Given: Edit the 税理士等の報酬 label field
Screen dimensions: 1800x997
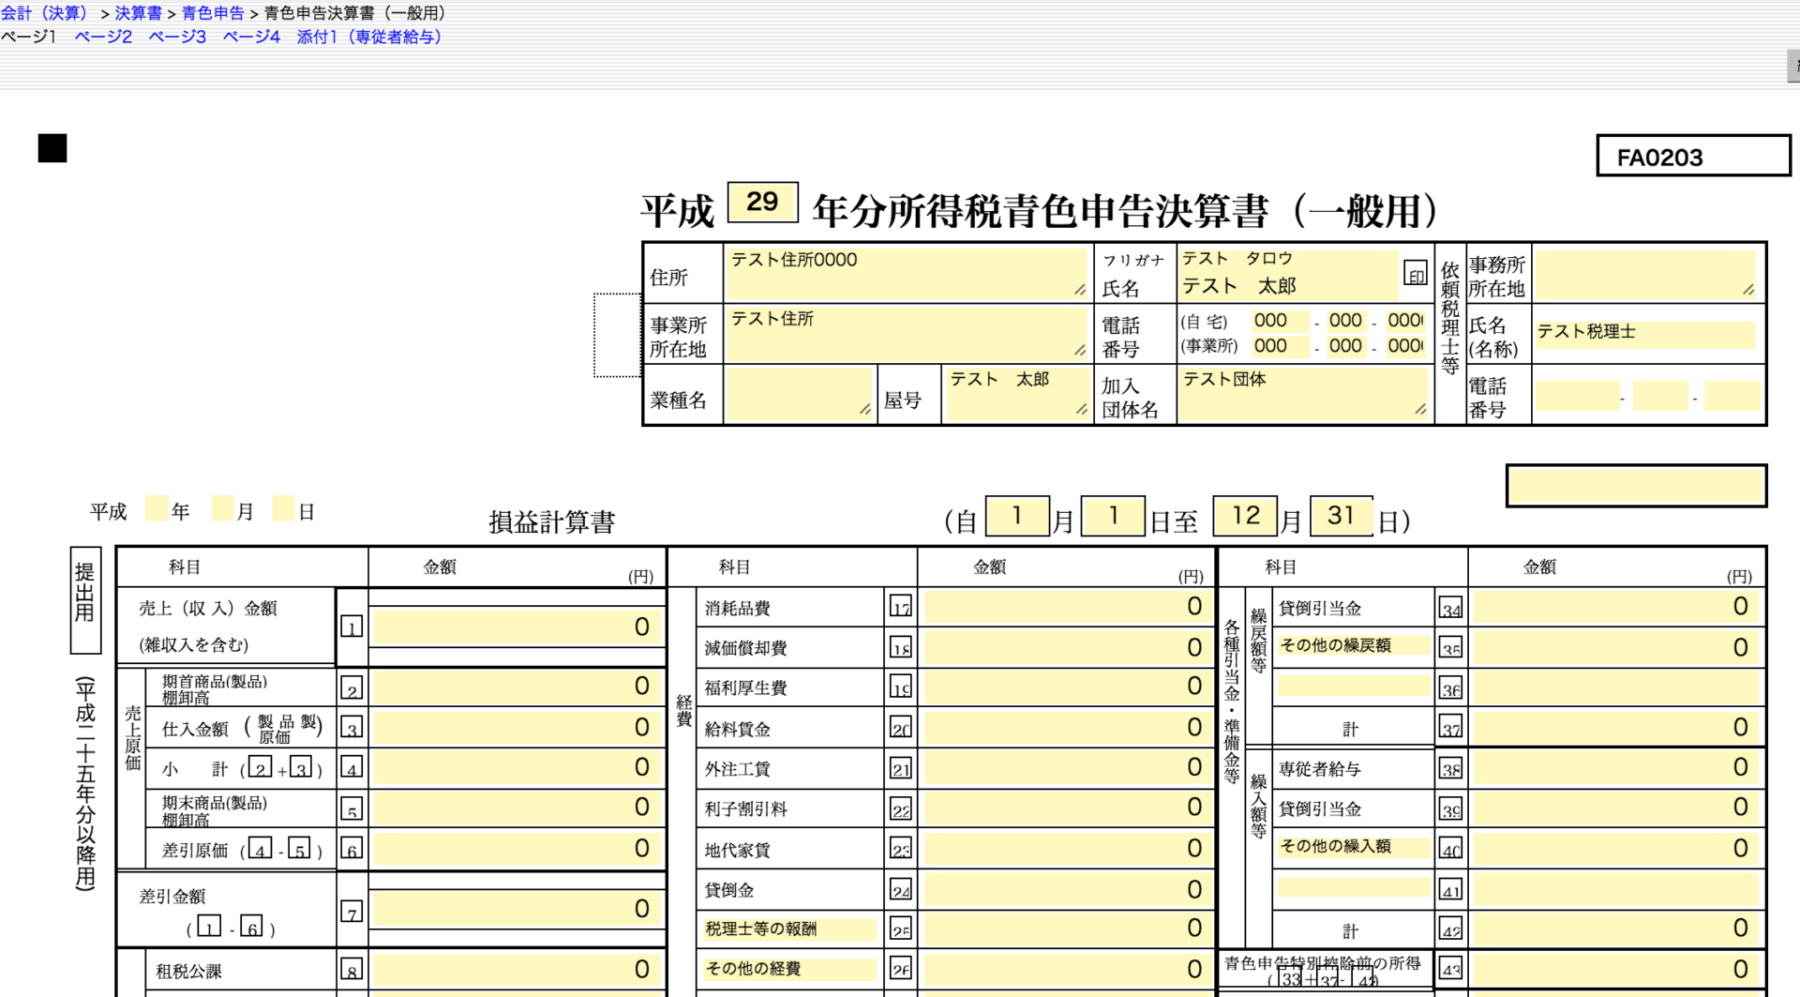Looking at the screenshot, I should tap(789, 929).
